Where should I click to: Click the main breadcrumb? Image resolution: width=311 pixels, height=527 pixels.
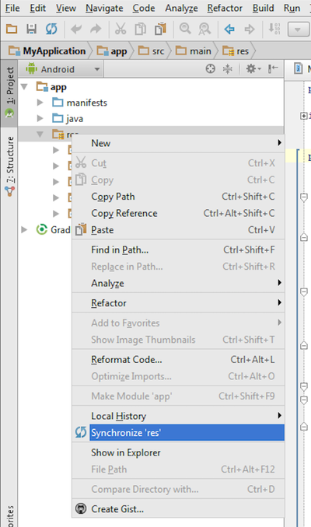194,51
